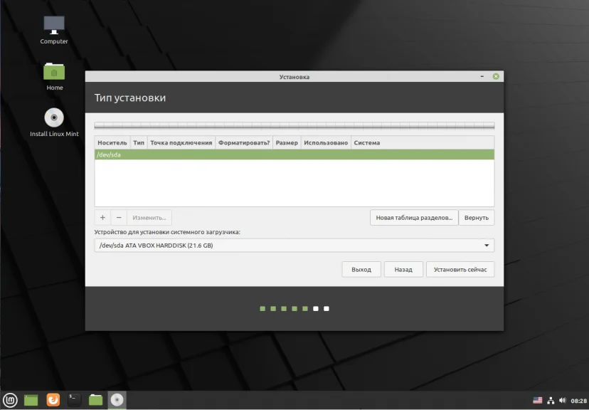This screenshot has width=589, height=410.
Task: Click the Тип column header
Action: (x=139, y=143)
